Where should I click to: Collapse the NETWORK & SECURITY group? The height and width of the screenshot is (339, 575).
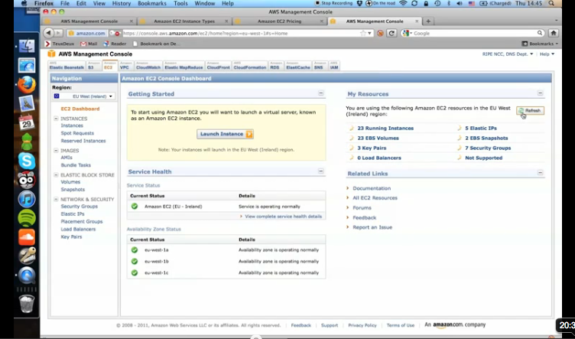click(x=56, y=199)
